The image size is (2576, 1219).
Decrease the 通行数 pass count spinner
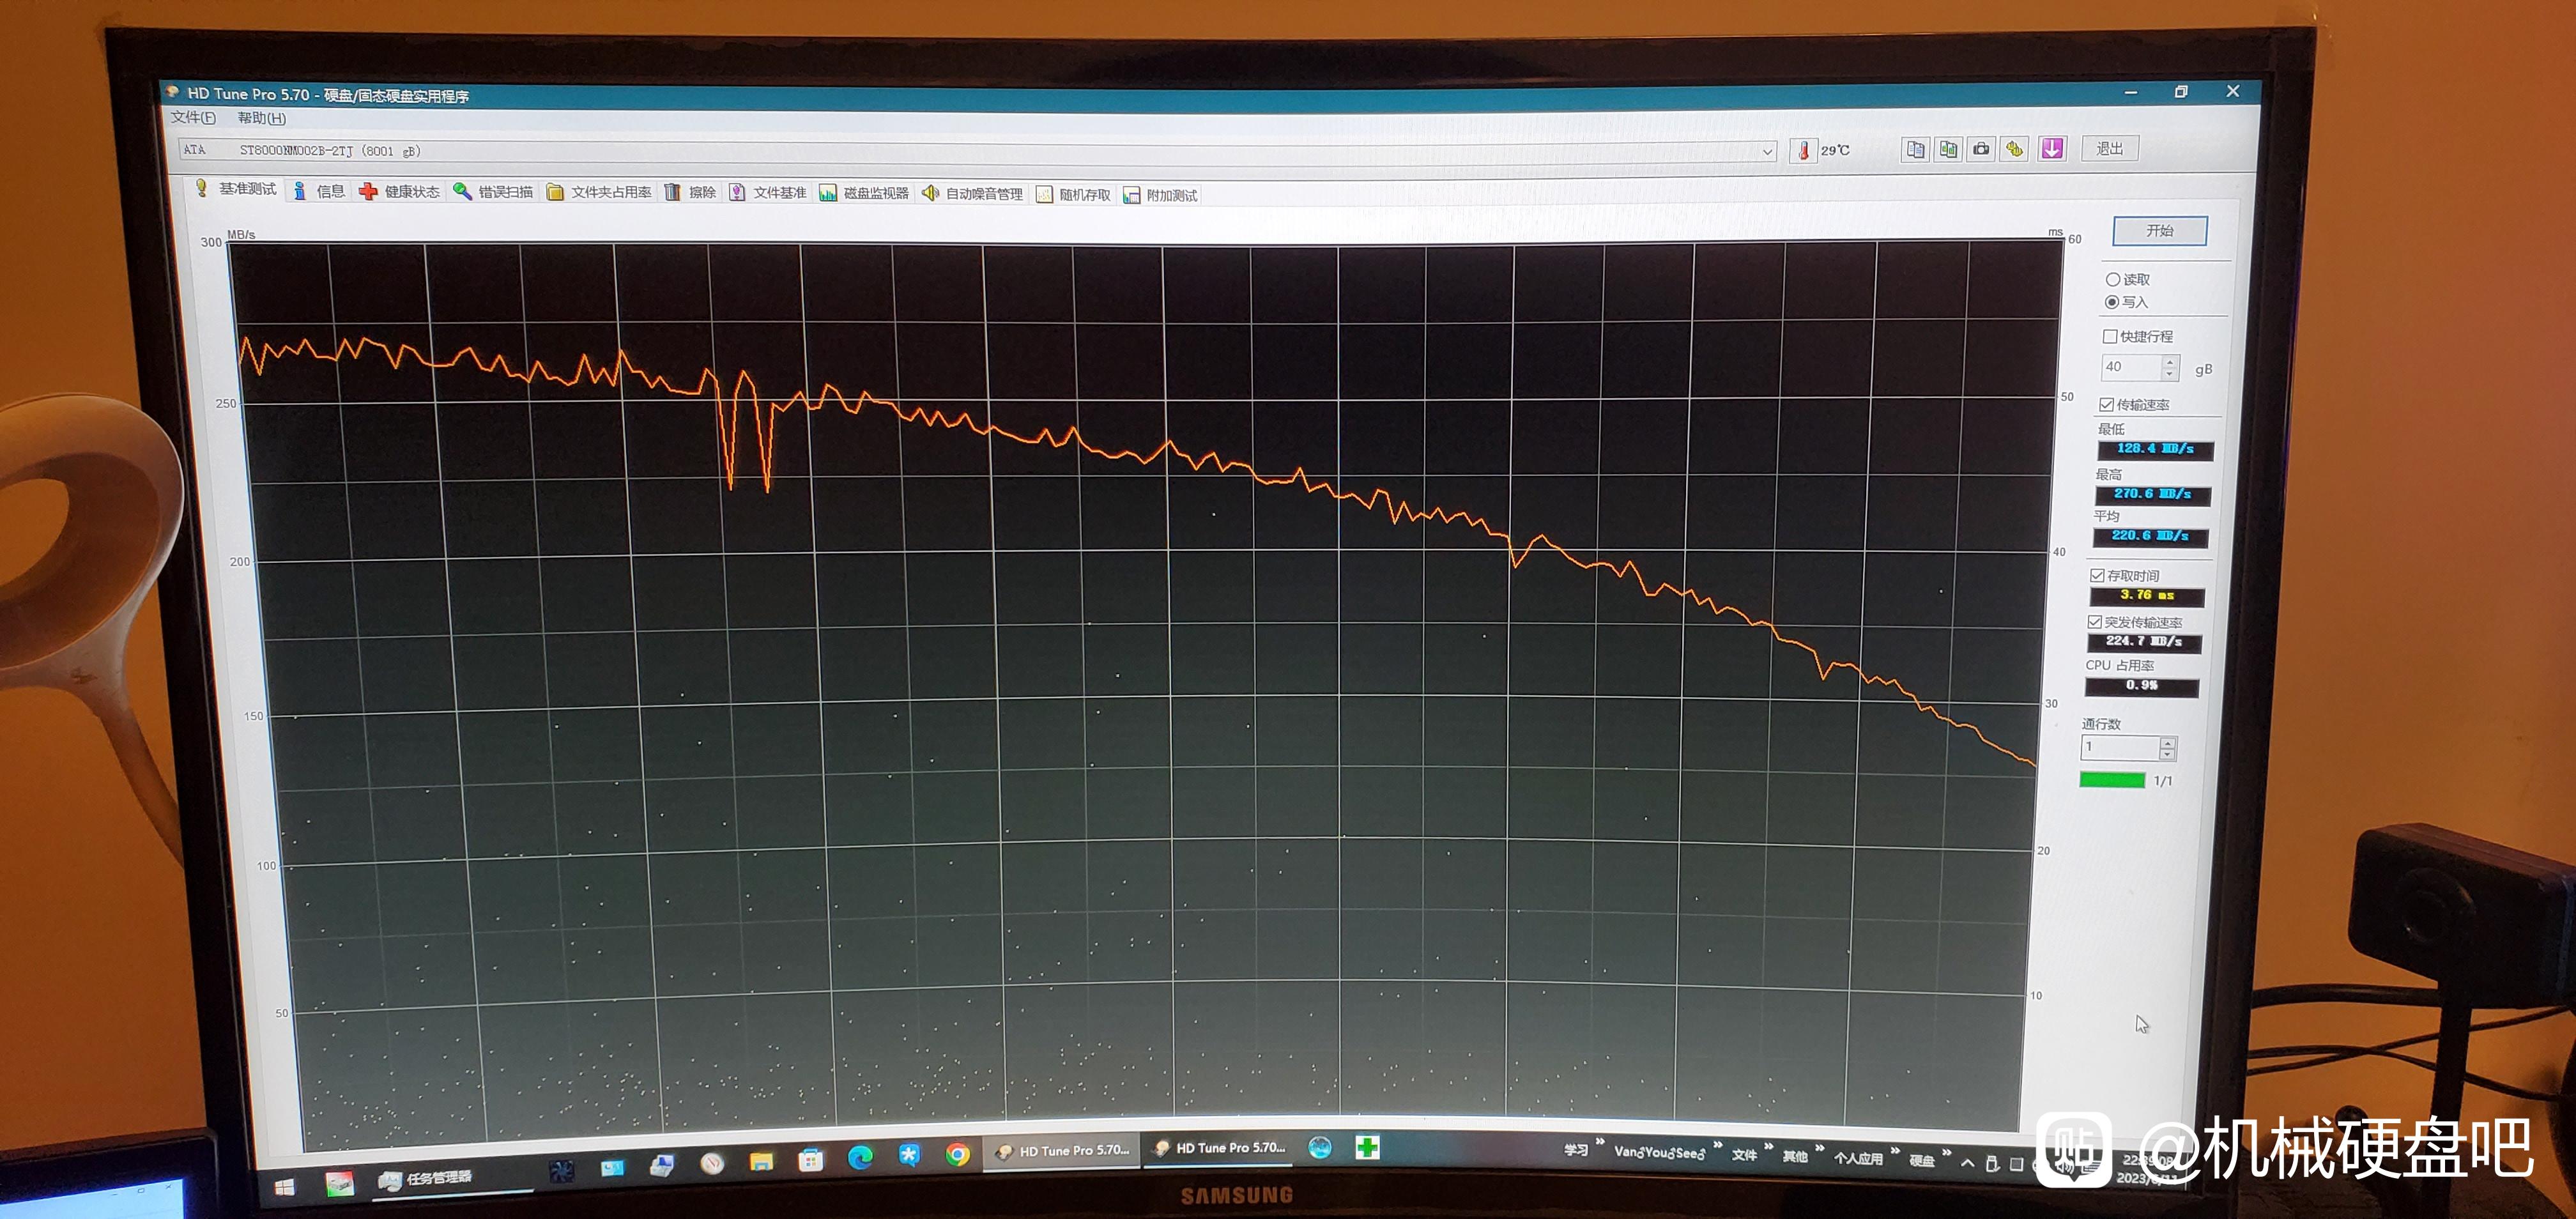coord(2167,754)
